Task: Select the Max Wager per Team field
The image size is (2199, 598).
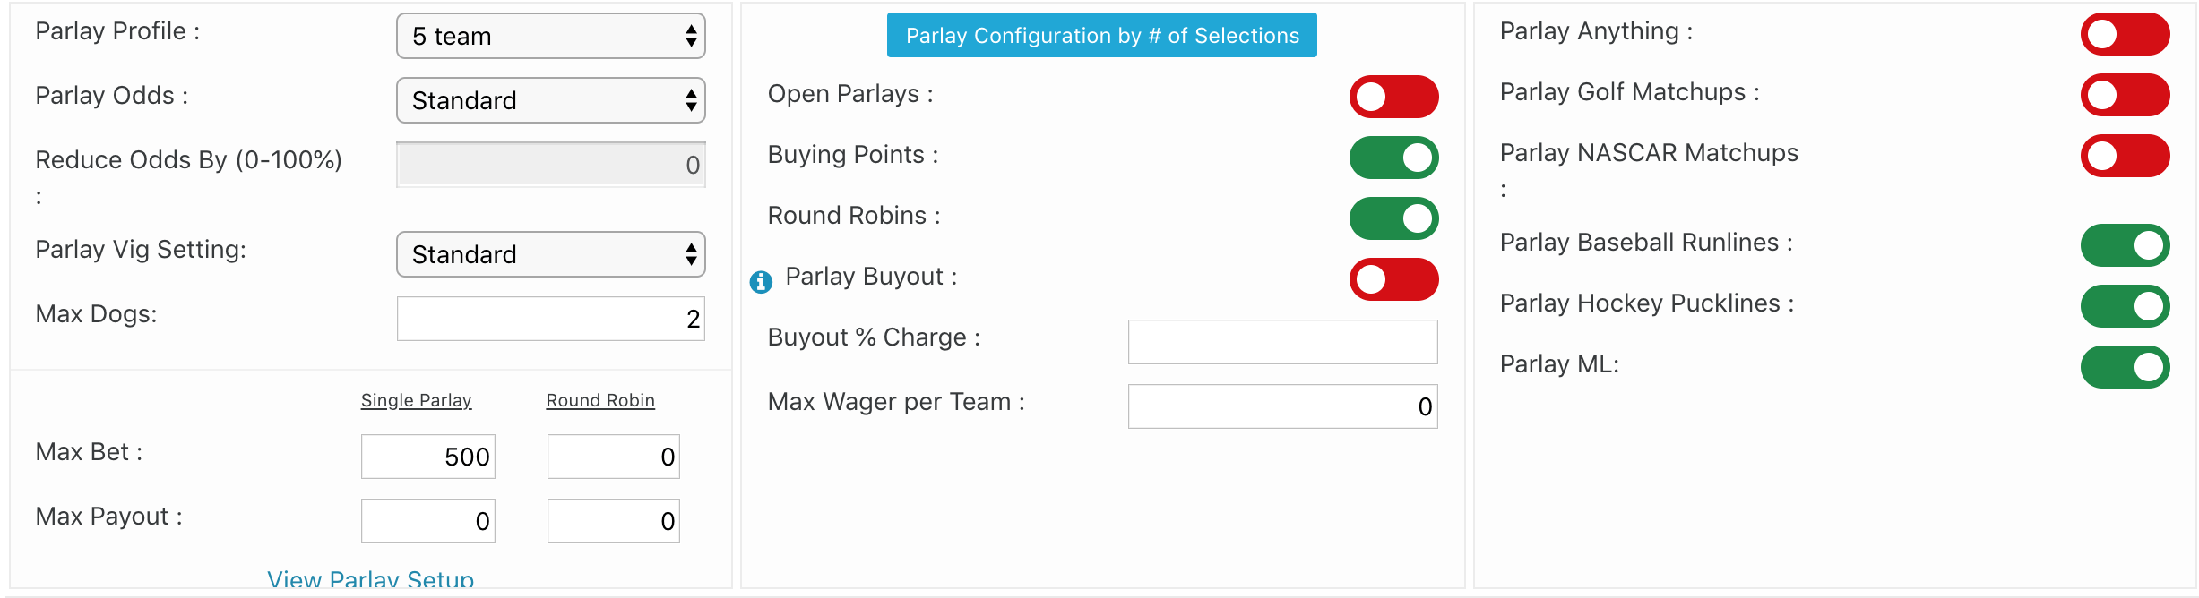Action: (1282, 406)
